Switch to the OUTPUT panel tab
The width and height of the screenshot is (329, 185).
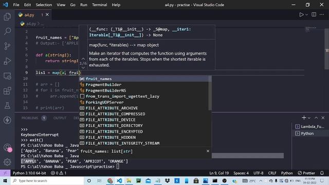[60, 118]
